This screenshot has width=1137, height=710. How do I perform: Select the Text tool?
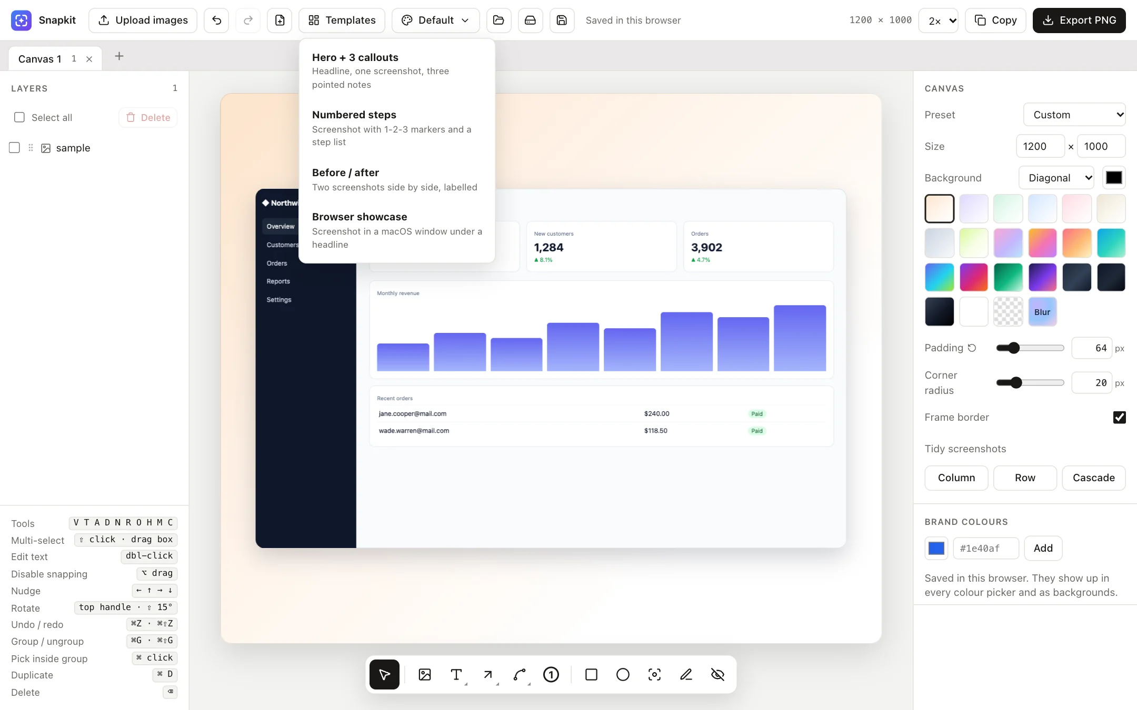point(456,674)
